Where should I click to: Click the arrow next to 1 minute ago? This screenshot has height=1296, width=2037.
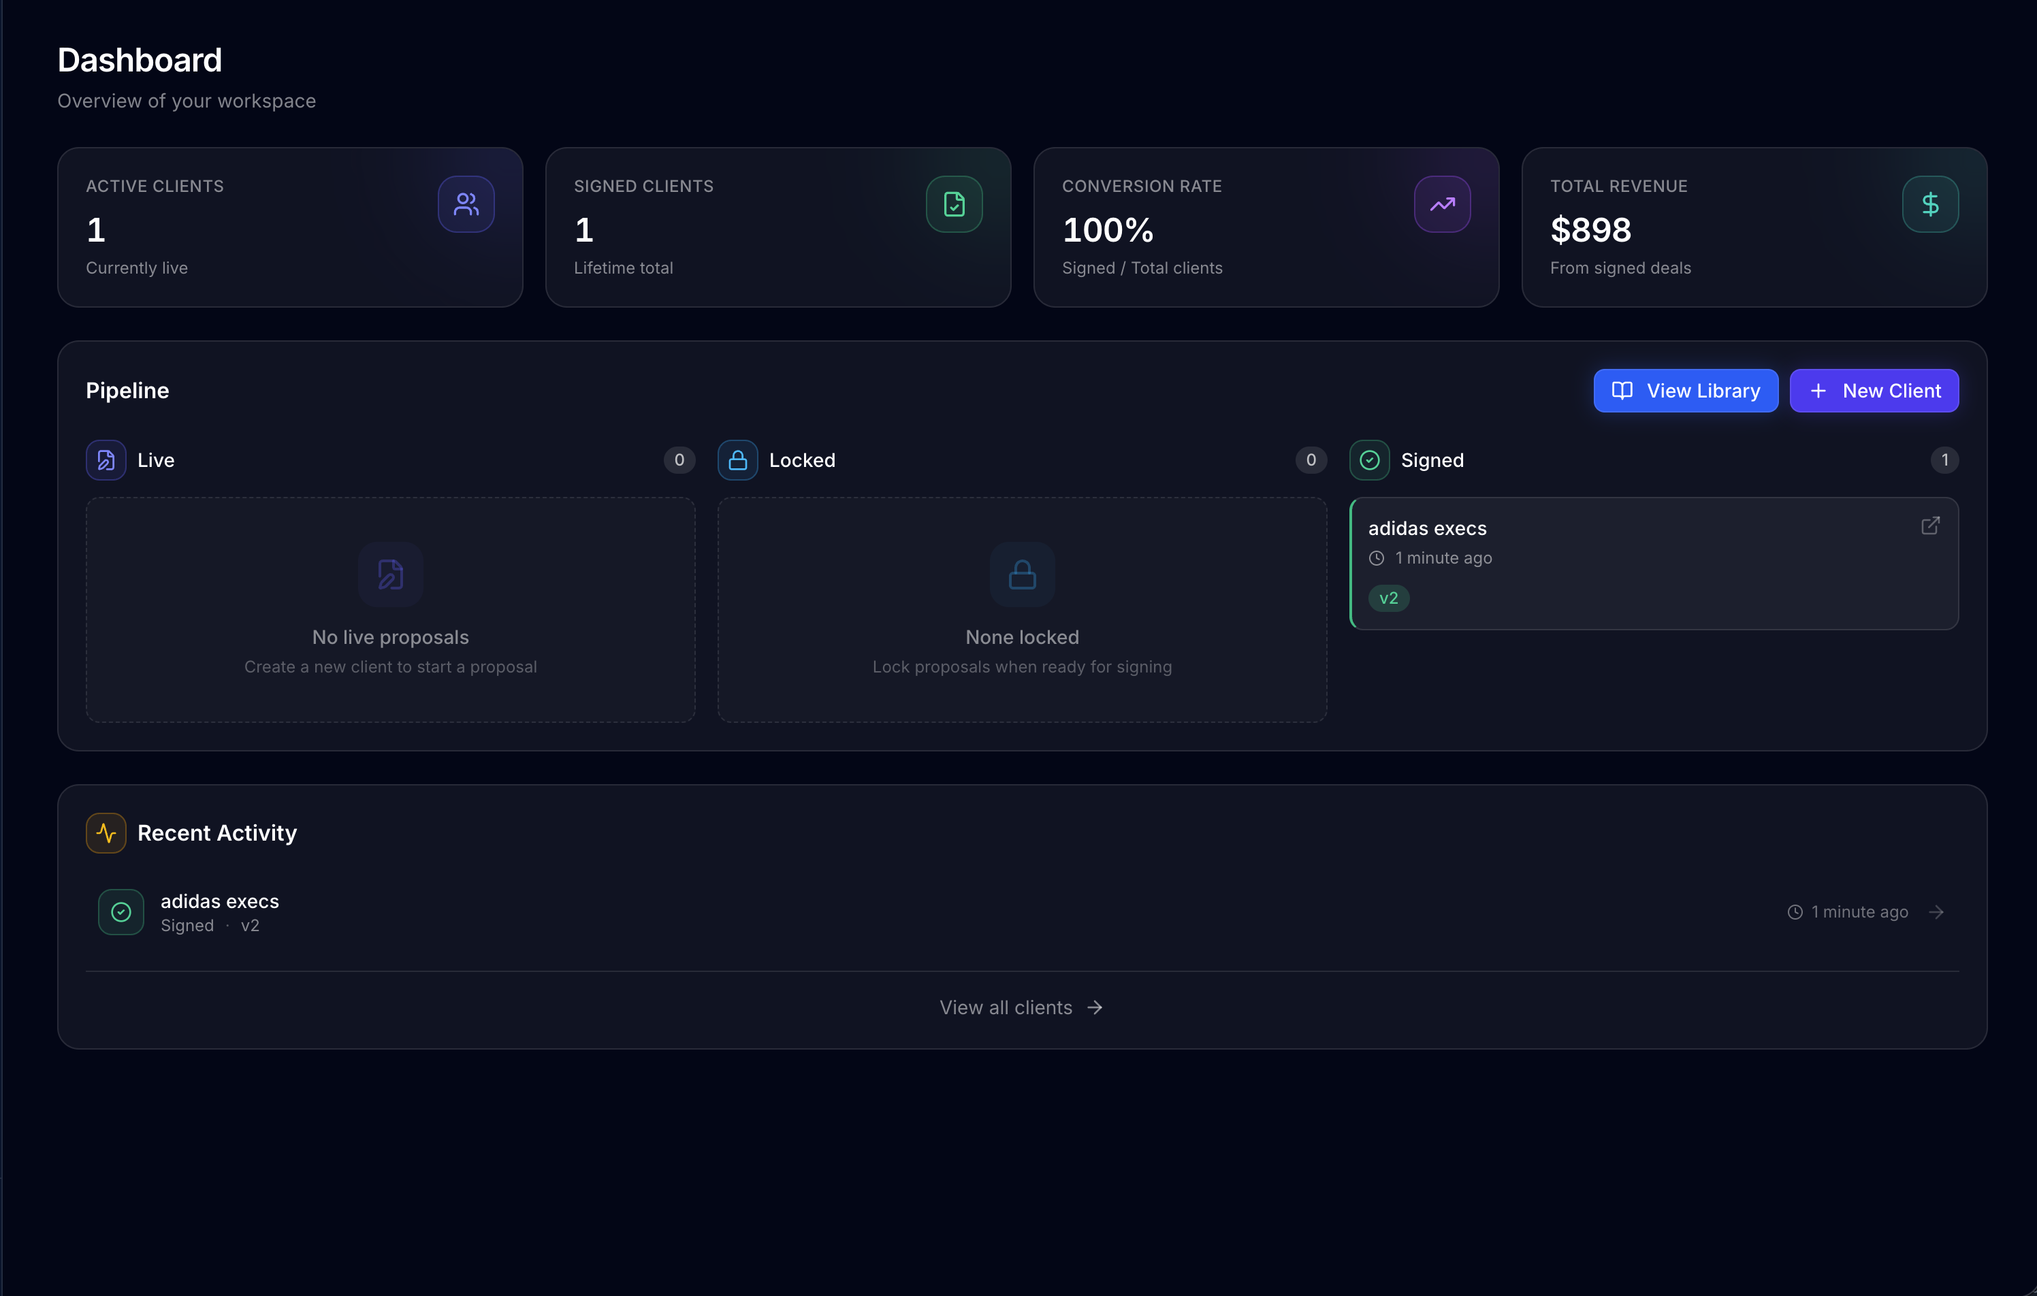(x=1936, y=911)
